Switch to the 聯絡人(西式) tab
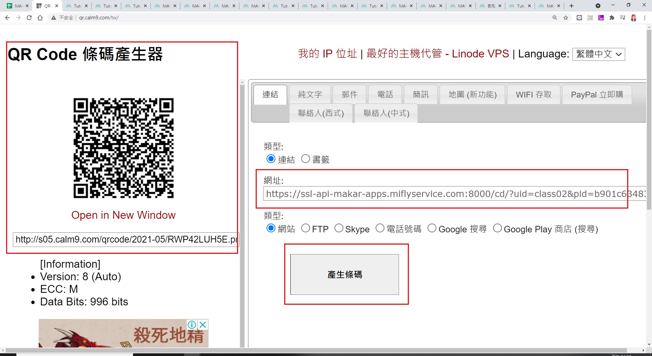Image resolution: width=652 pixels, height=356 pixels. click(321, 113)
